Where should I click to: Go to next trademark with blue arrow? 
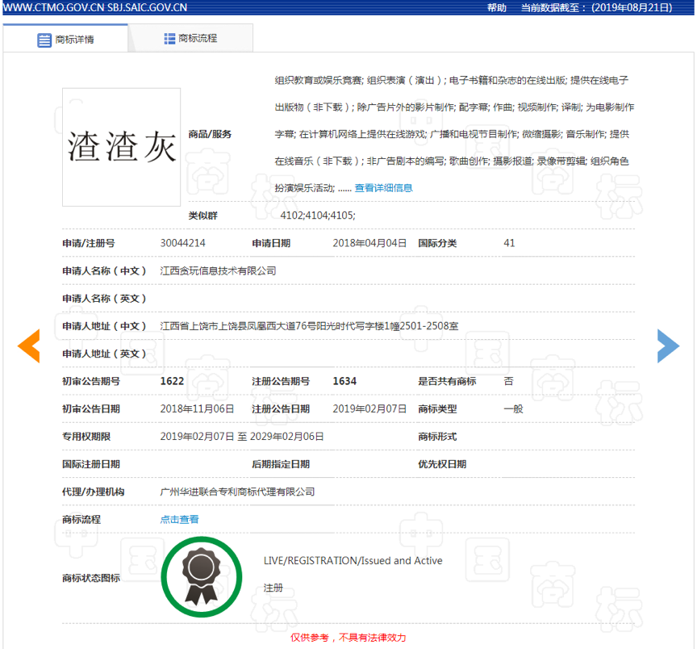668,345
